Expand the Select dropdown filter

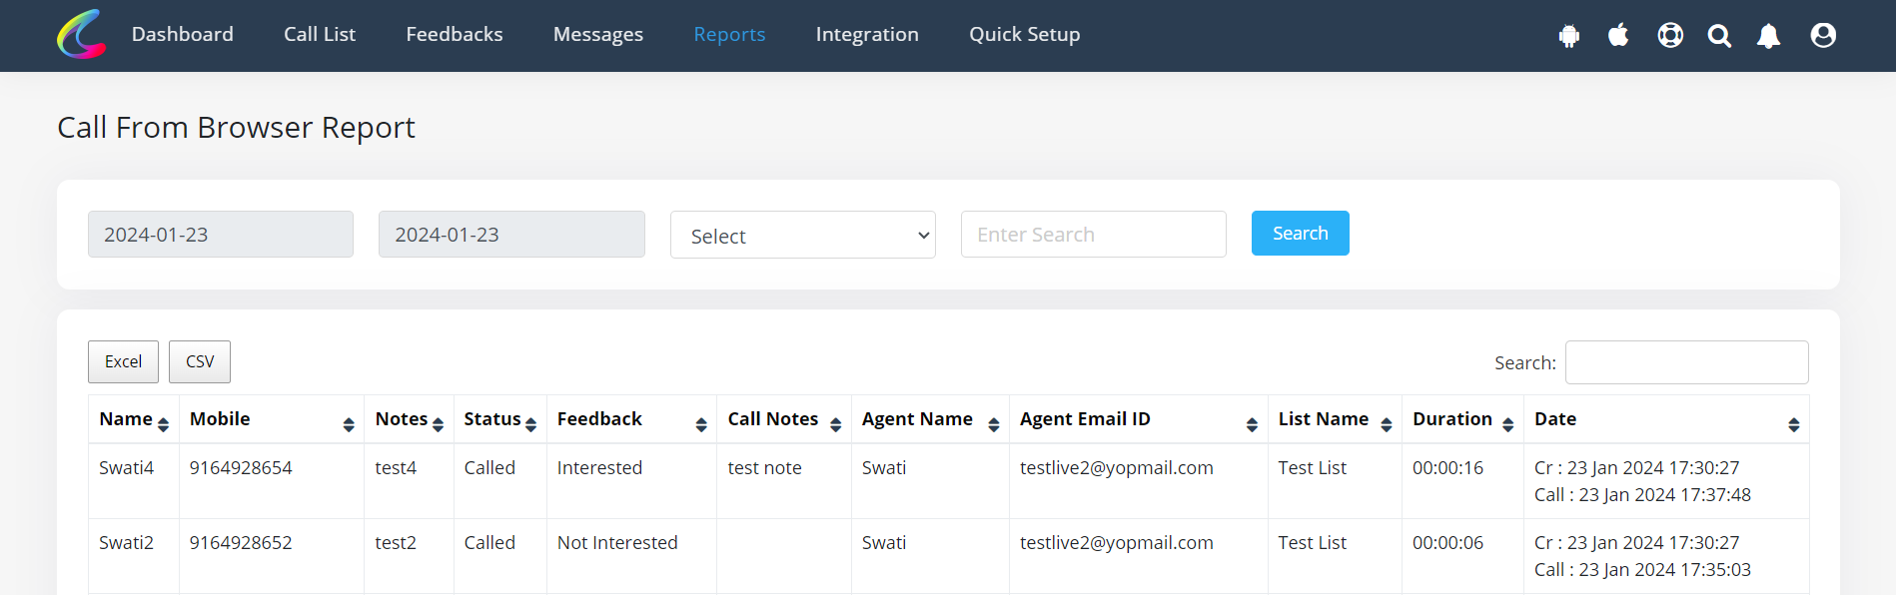coord(803,235)
